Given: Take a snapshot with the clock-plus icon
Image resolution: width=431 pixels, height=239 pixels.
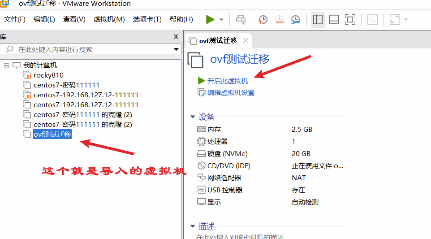Looking at the screenshot, I should (x=263, y=20).
